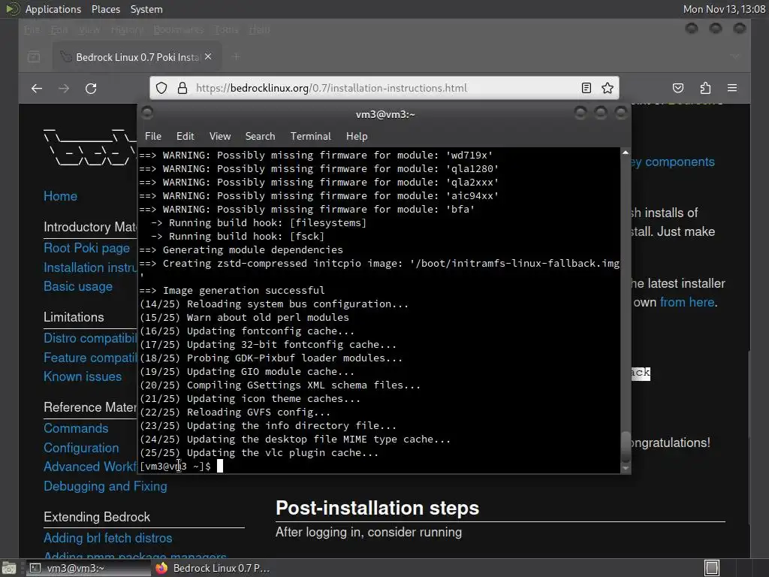This screenshot has width=769, height=577.
Task: Open the Known issues link
Action: click(83, 376)
